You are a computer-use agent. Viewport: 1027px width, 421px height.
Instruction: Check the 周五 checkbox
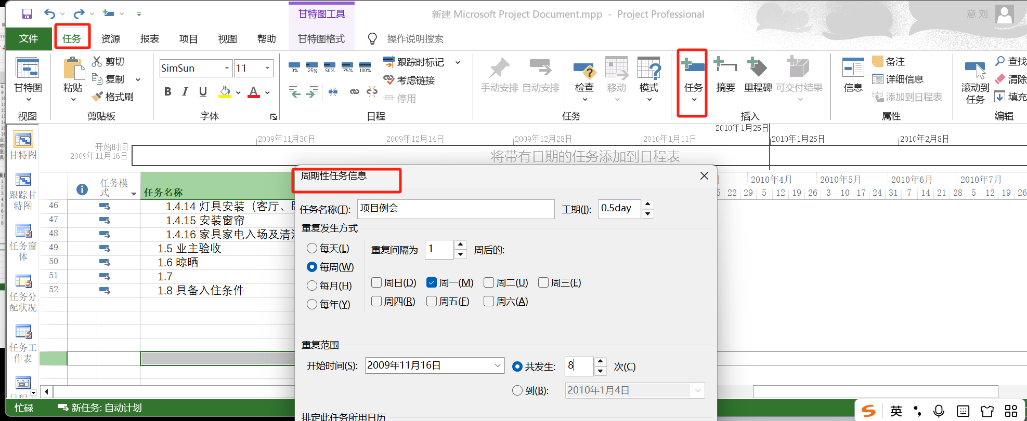(432, 301)
